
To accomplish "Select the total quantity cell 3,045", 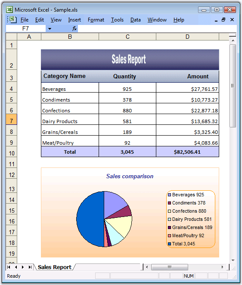I will click(x=127, y=152).
